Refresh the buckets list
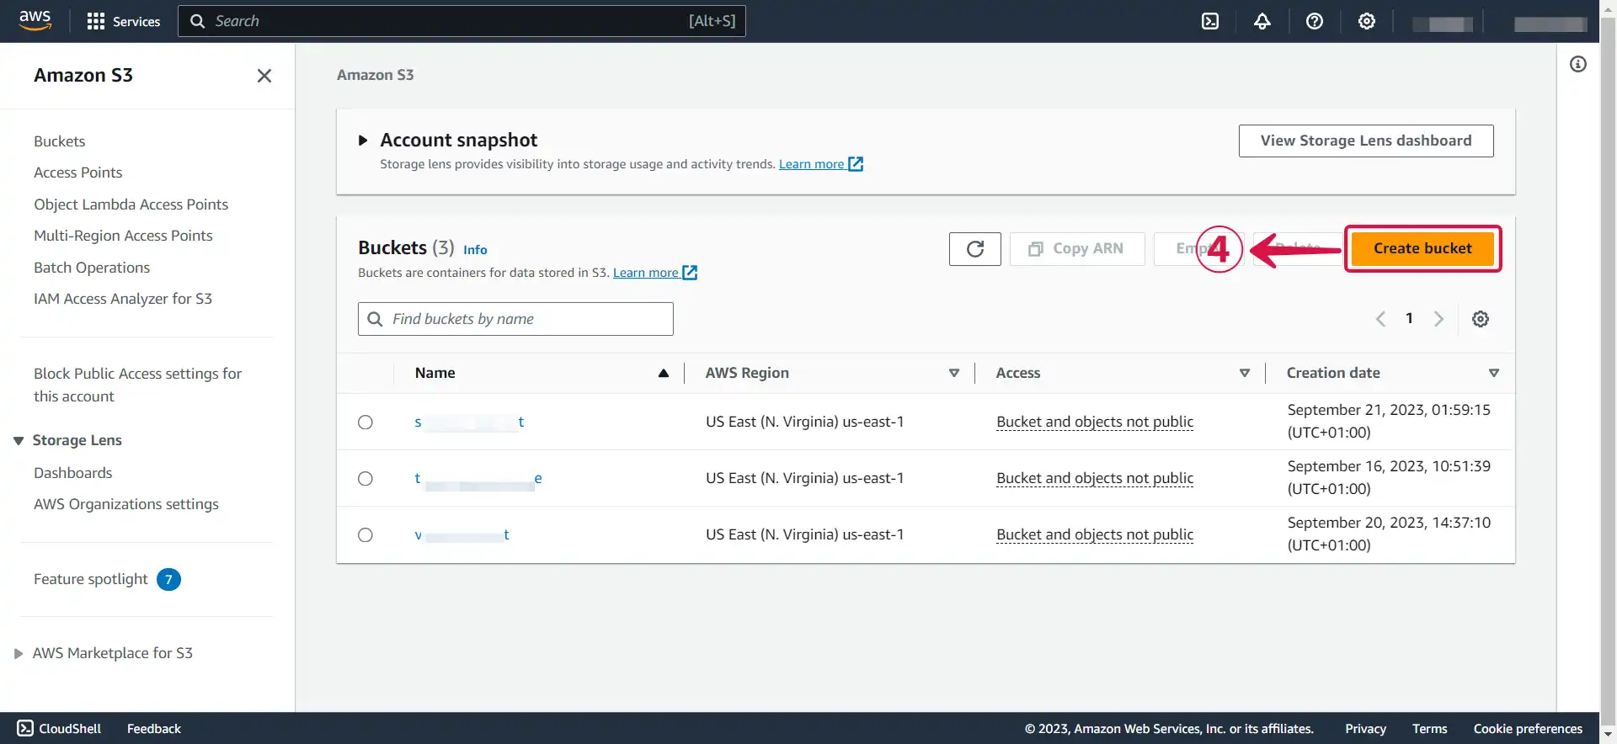The width and height of the screenshot is (1617, 744). 975,249
